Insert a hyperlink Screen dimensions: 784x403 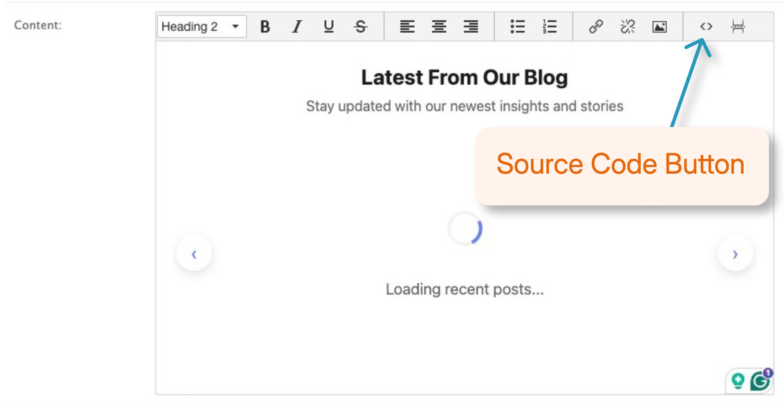(595, 26)
